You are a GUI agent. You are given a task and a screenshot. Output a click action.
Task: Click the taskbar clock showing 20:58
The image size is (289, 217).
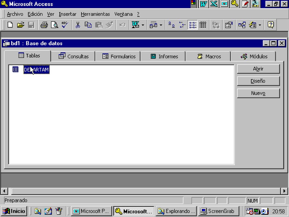(x=278, y=211)
